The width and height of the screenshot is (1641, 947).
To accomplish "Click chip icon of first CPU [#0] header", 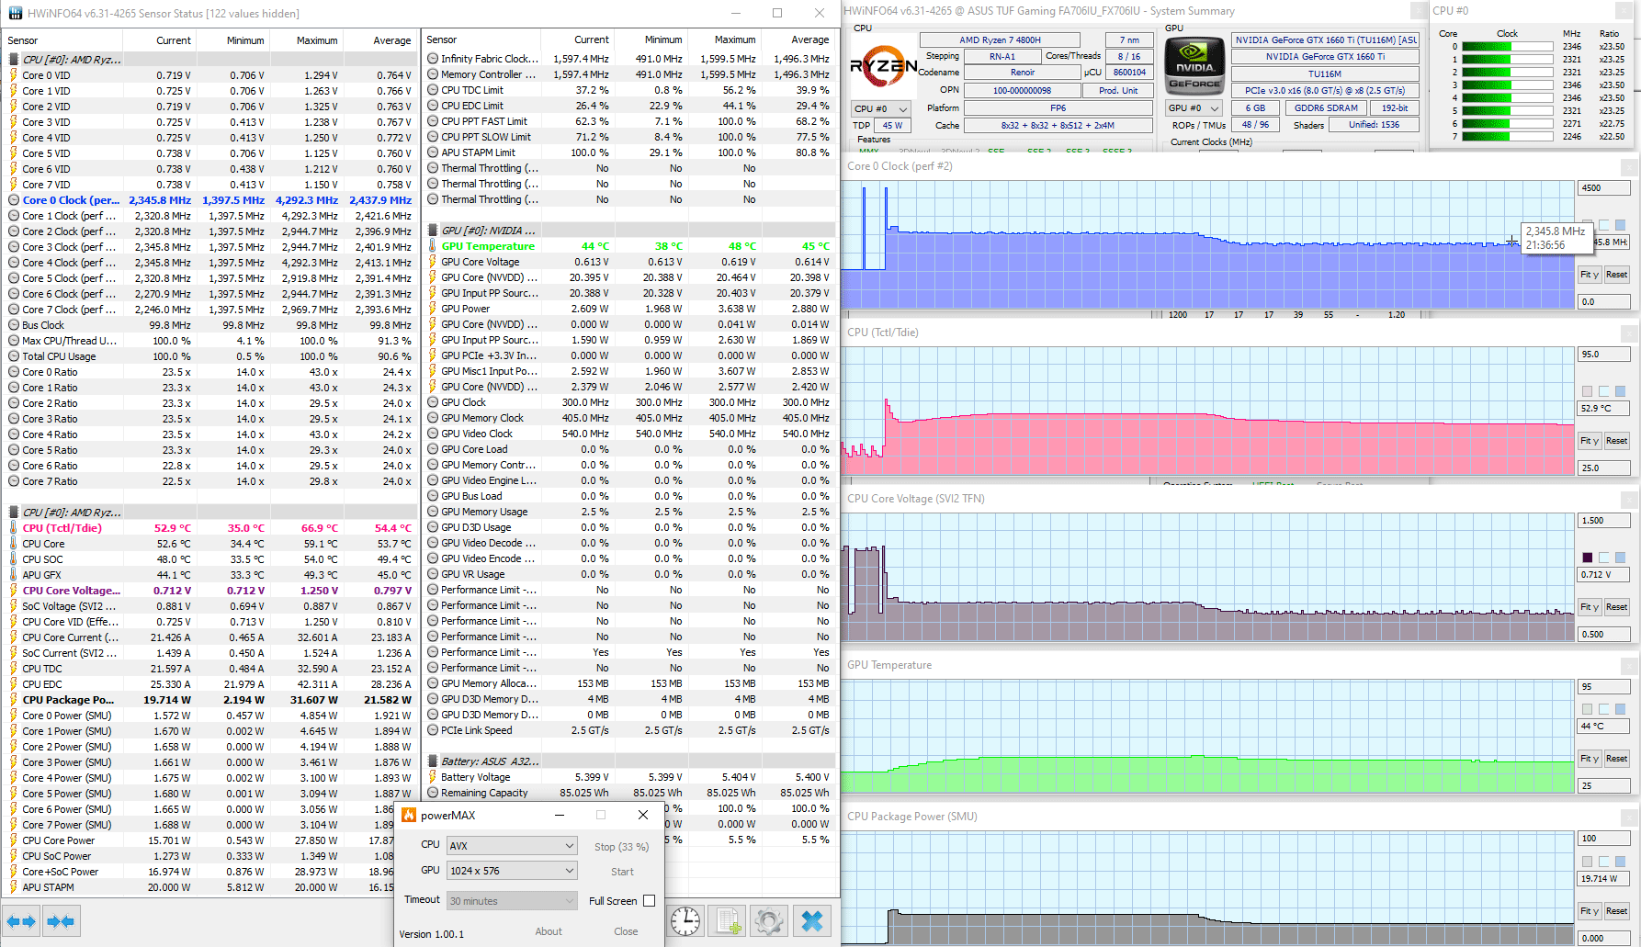I will 14,60.
